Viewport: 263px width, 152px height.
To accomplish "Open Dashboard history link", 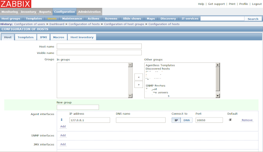I will [x=57, y=24].
